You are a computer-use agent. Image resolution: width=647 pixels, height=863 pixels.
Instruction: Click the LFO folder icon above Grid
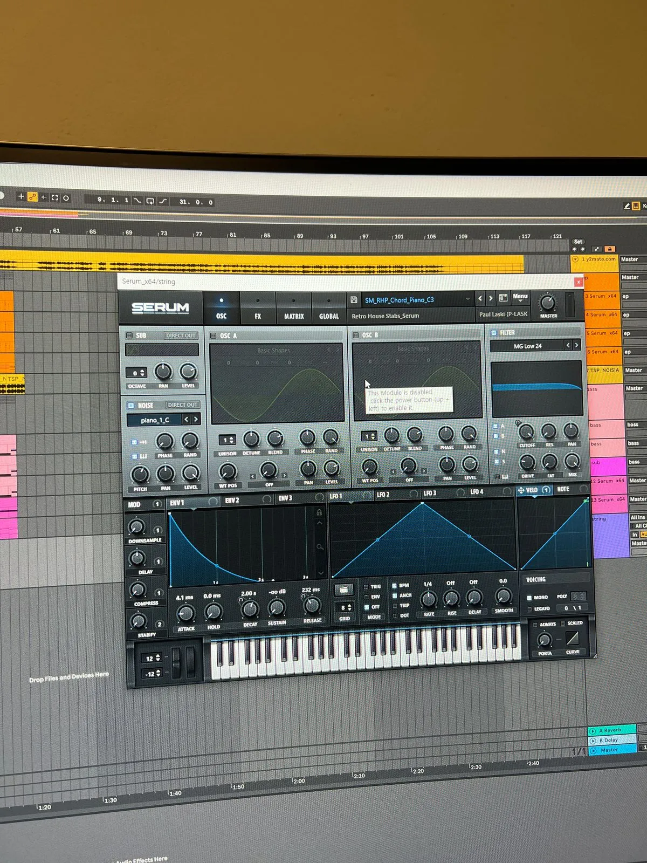tap(343, 590)
